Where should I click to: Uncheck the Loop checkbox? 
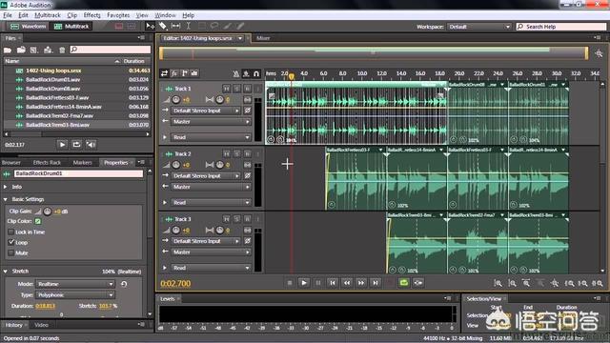click(10, 242)
